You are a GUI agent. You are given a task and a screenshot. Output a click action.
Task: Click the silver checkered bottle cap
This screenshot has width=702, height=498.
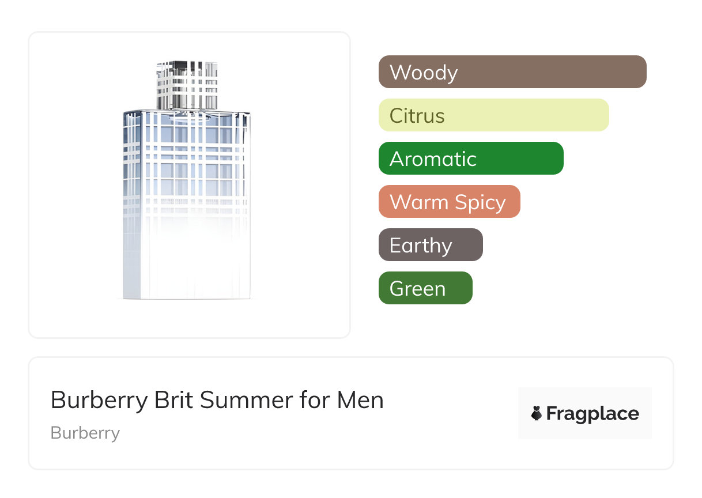pos(187,85)
